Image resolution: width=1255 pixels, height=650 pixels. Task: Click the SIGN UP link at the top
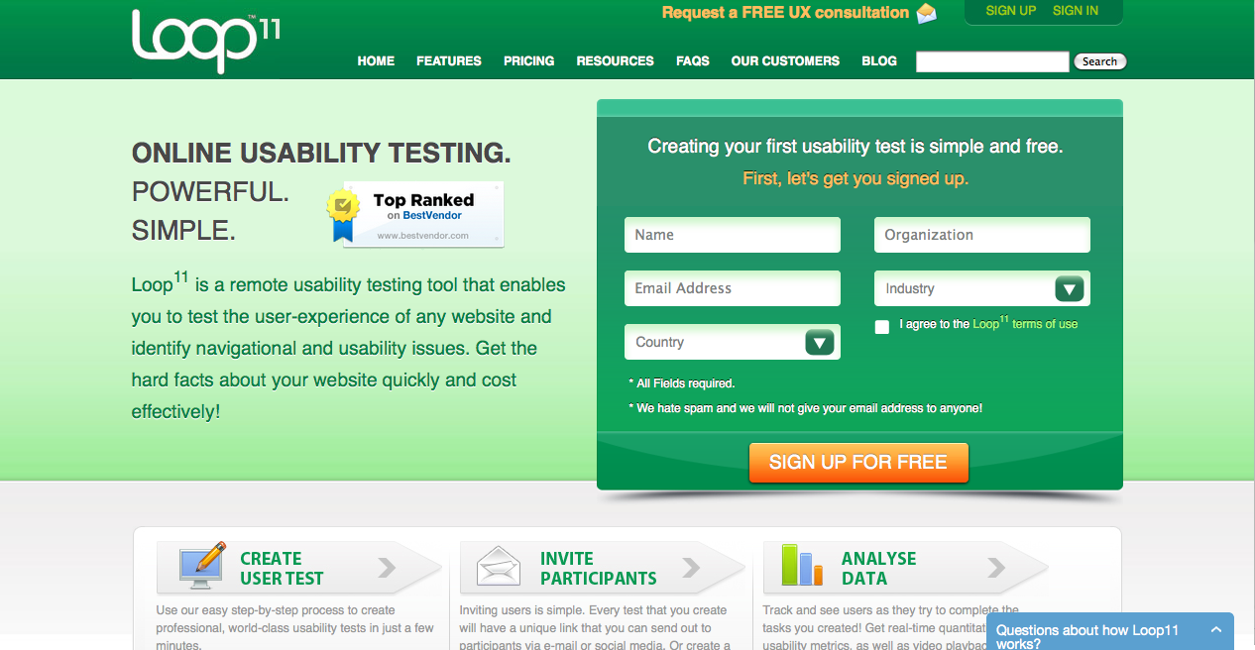coord(1011,11)
